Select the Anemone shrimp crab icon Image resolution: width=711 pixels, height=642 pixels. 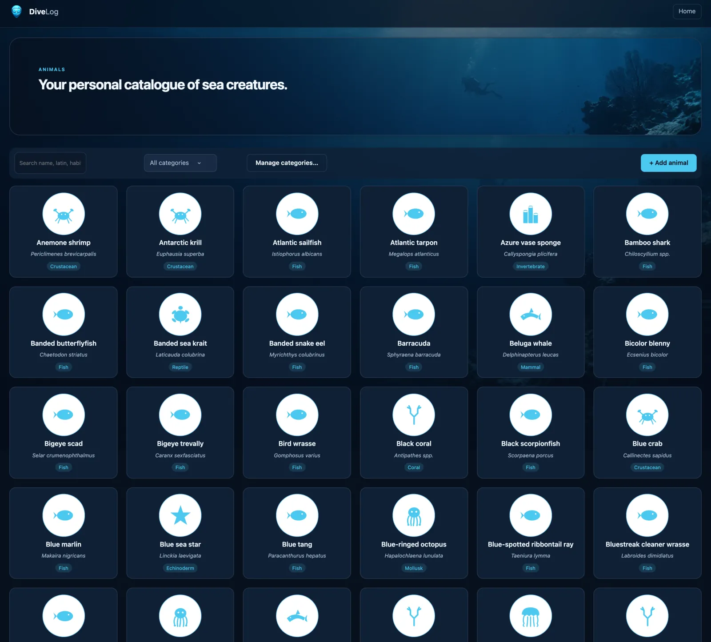pyautogui.click(x=64, y=214)
